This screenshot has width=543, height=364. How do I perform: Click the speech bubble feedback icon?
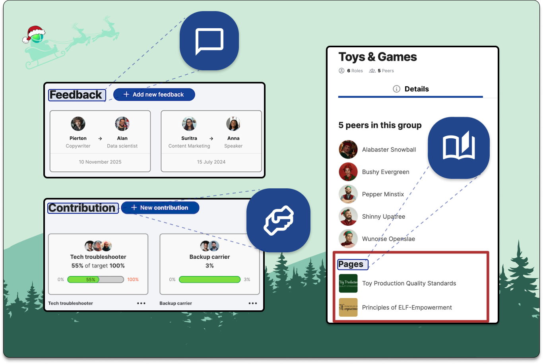209,40
